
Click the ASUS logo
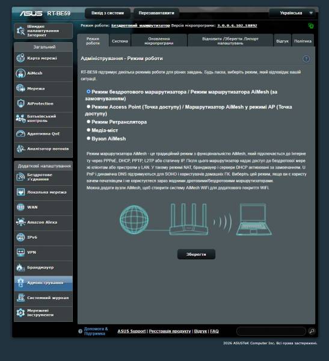(x=31, y=13)
